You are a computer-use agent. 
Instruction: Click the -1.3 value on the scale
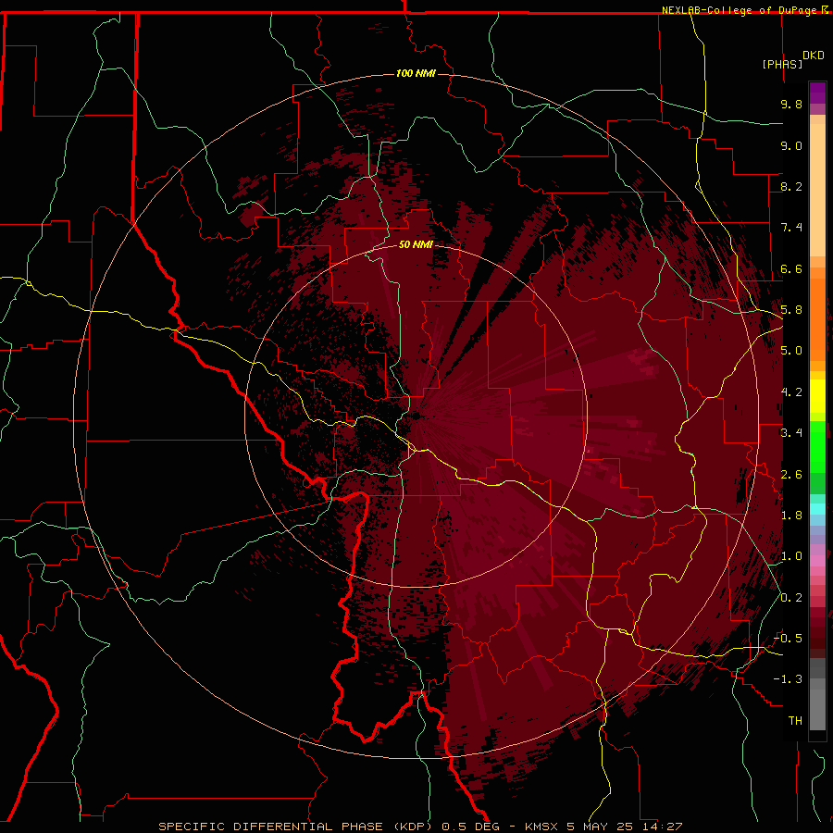click(788, 679)
